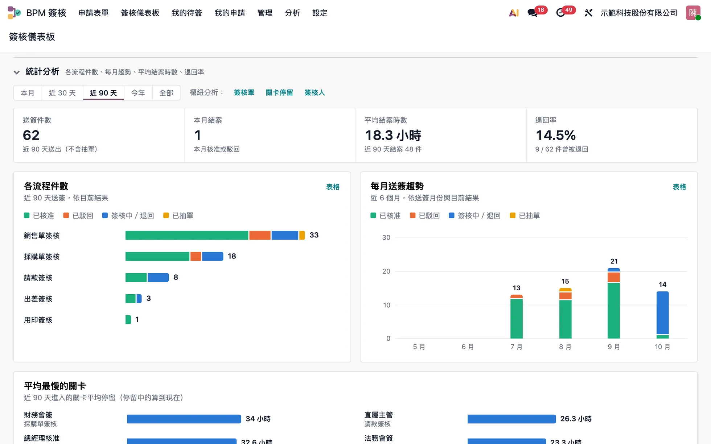Click the 7 月 stacked bar
This screenshot has width=711, height=444.
click(517, 316)
